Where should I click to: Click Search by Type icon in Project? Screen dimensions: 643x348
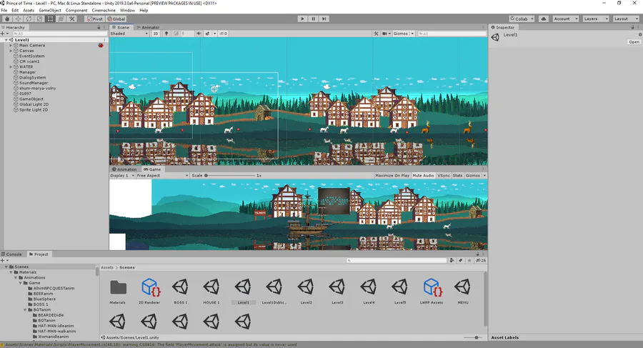tap(452, 261)
